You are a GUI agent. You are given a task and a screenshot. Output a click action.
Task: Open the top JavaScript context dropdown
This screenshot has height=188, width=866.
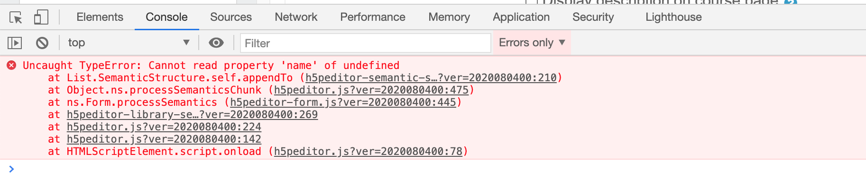129,43
